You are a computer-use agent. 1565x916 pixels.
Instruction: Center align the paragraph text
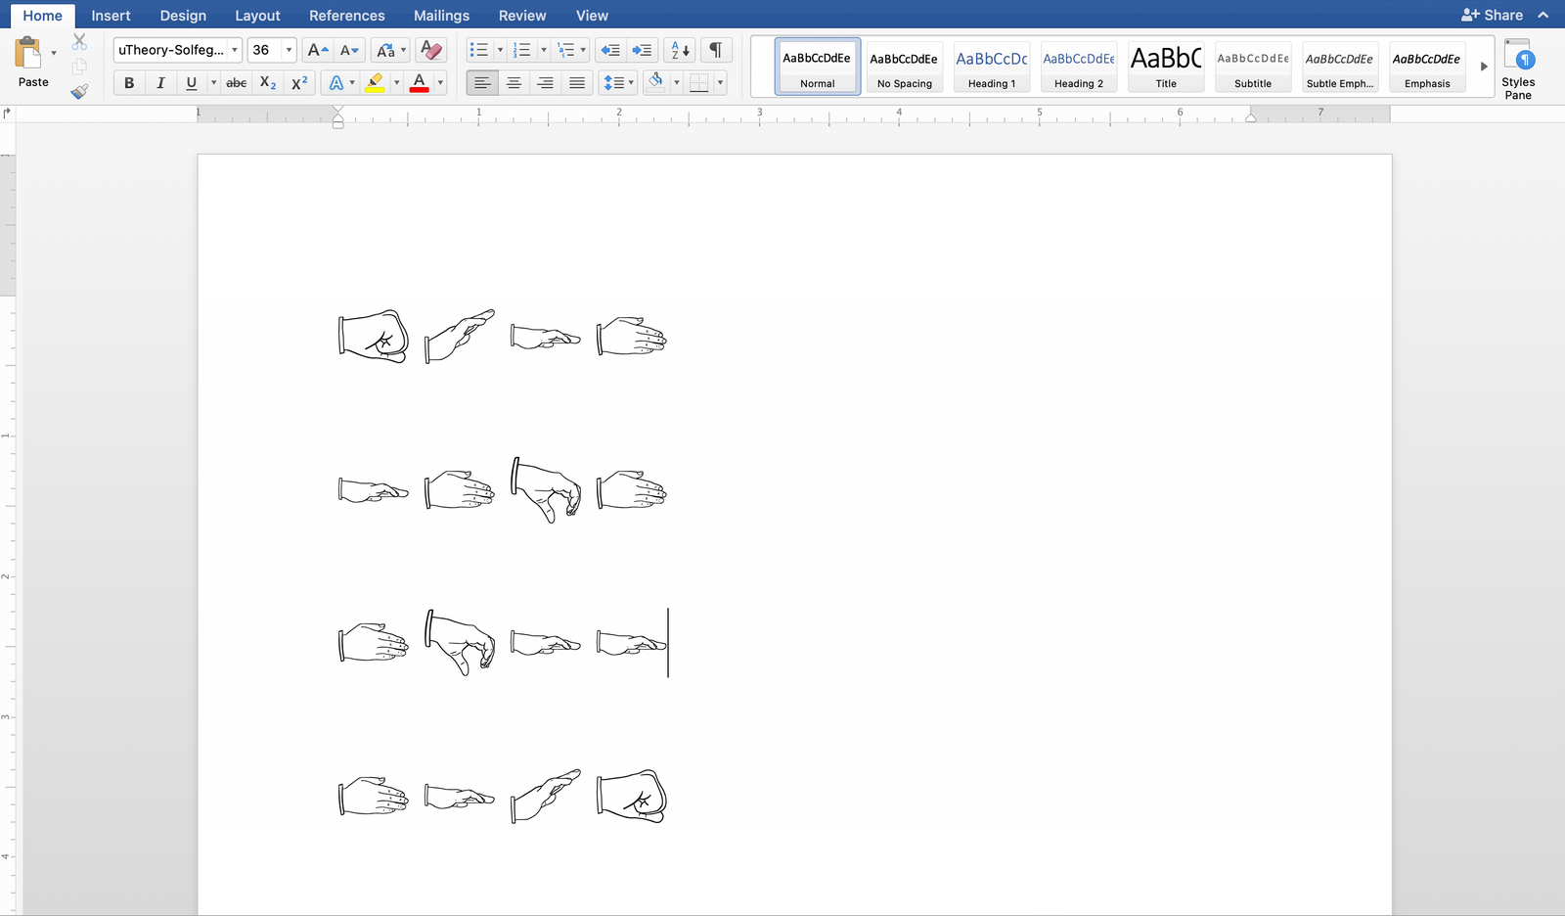pyautogui.click(x=514, y=83)
